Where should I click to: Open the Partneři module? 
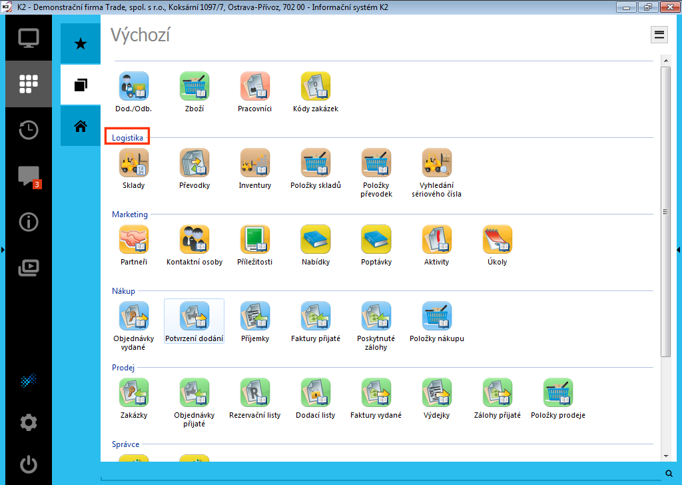point(133,239)
